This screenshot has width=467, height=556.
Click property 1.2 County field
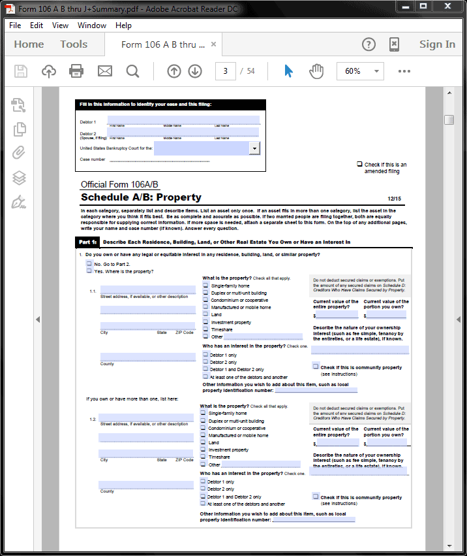[x=146, y=485]
